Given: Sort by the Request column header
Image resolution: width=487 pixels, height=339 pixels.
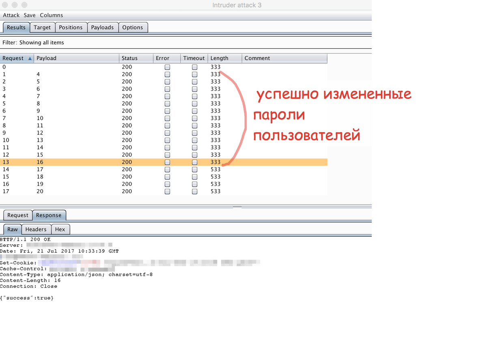Looking at the screenshot, I should click(17, 58).
